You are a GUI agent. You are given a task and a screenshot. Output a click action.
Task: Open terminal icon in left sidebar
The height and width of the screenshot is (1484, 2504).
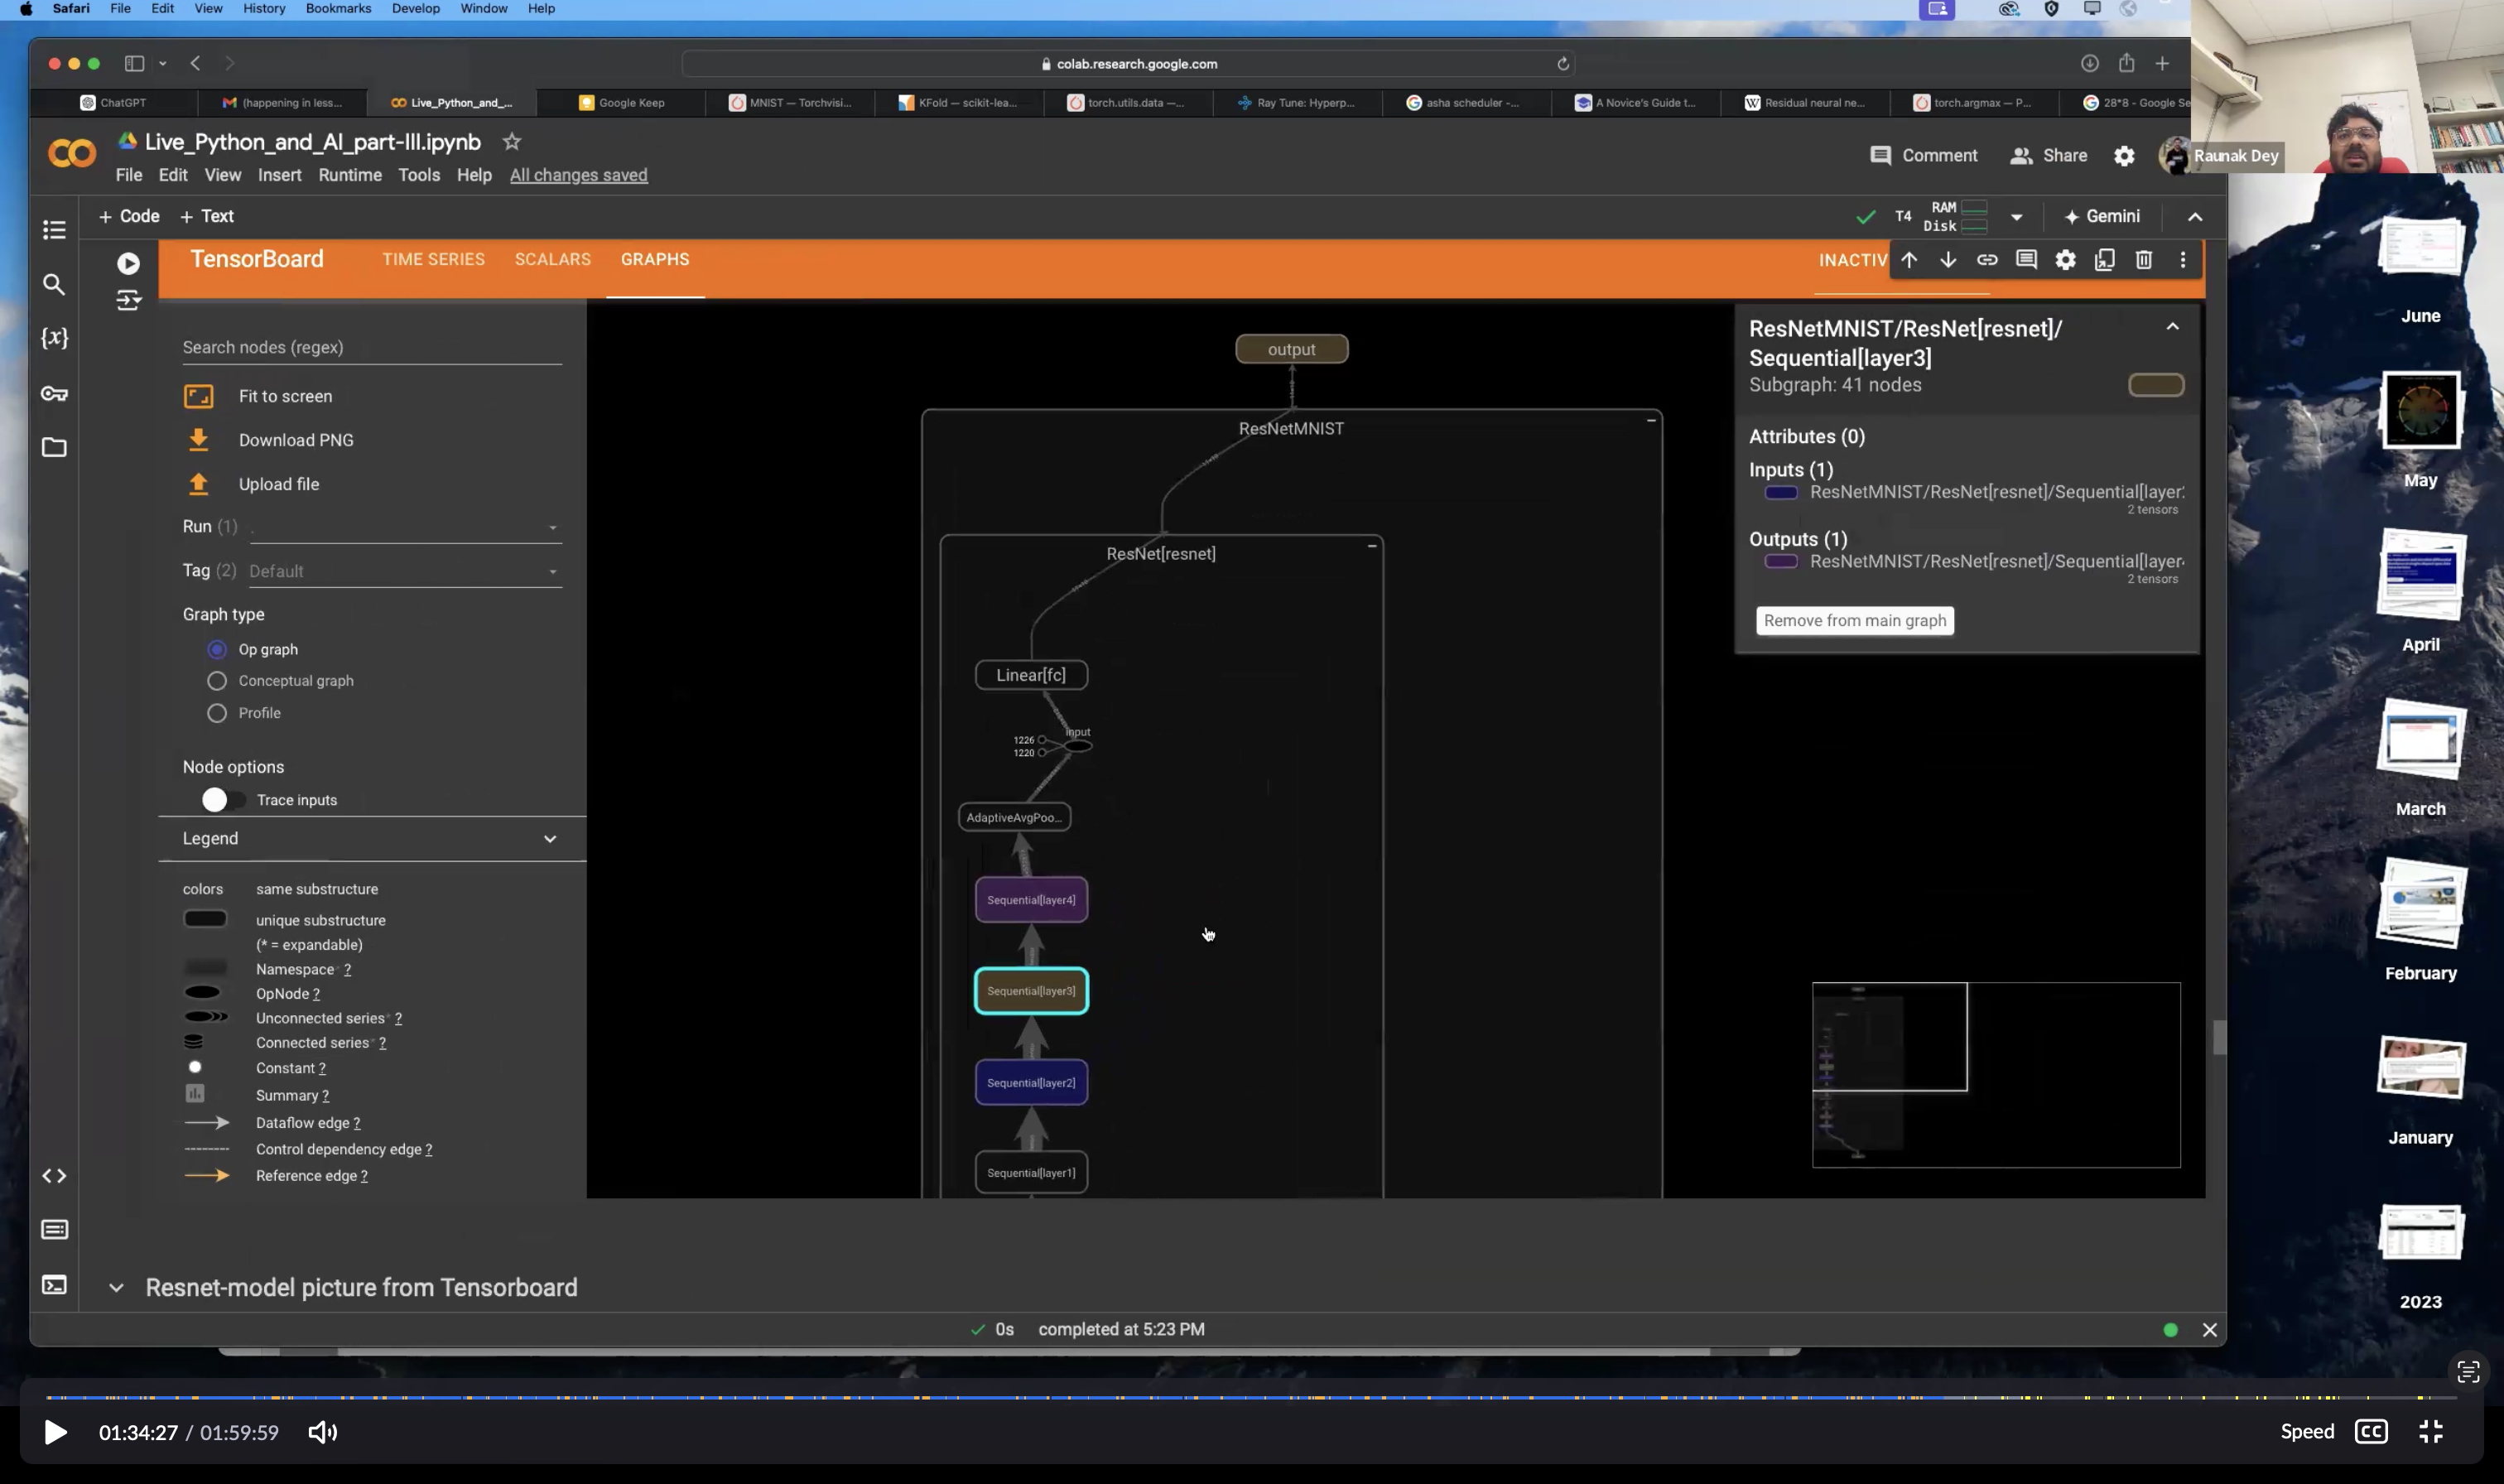pyautogui.click(x=54, y=1285)
